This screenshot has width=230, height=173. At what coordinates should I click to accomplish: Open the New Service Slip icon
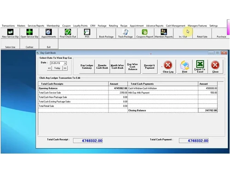coord(10,32)
